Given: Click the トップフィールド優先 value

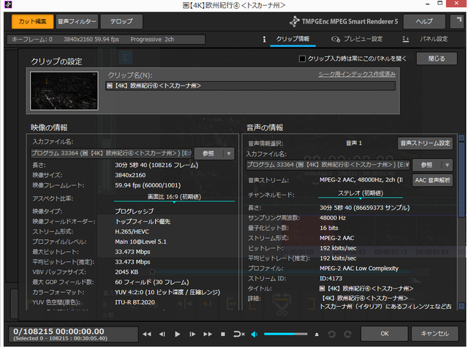Looking at the screenshot, I should click(143, 222).
